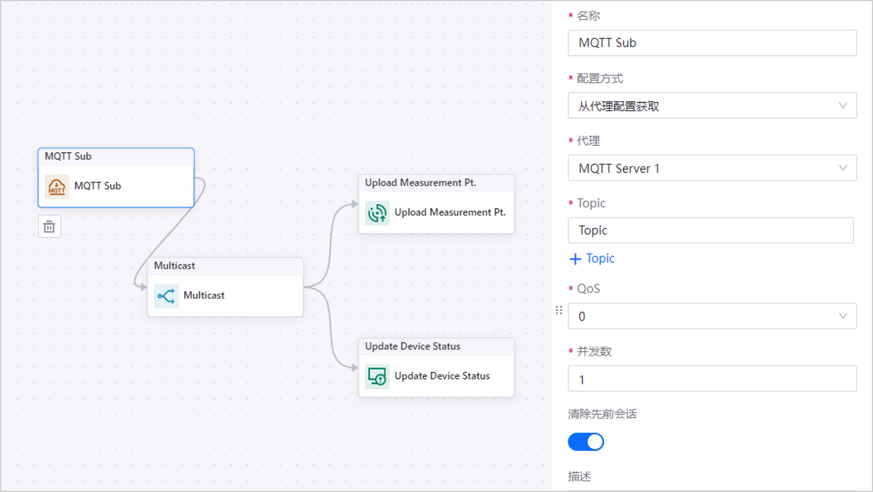Click the Upload Measurement Pt. node label
The height and width of the screenshot is (492, 873).
point(449,212)
